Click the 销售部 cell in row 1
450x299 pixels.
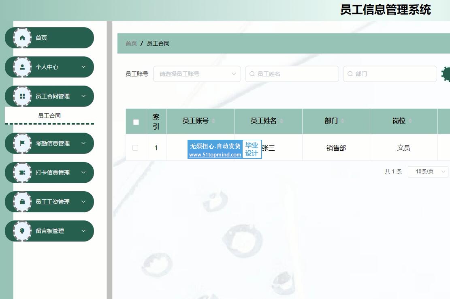336,148
